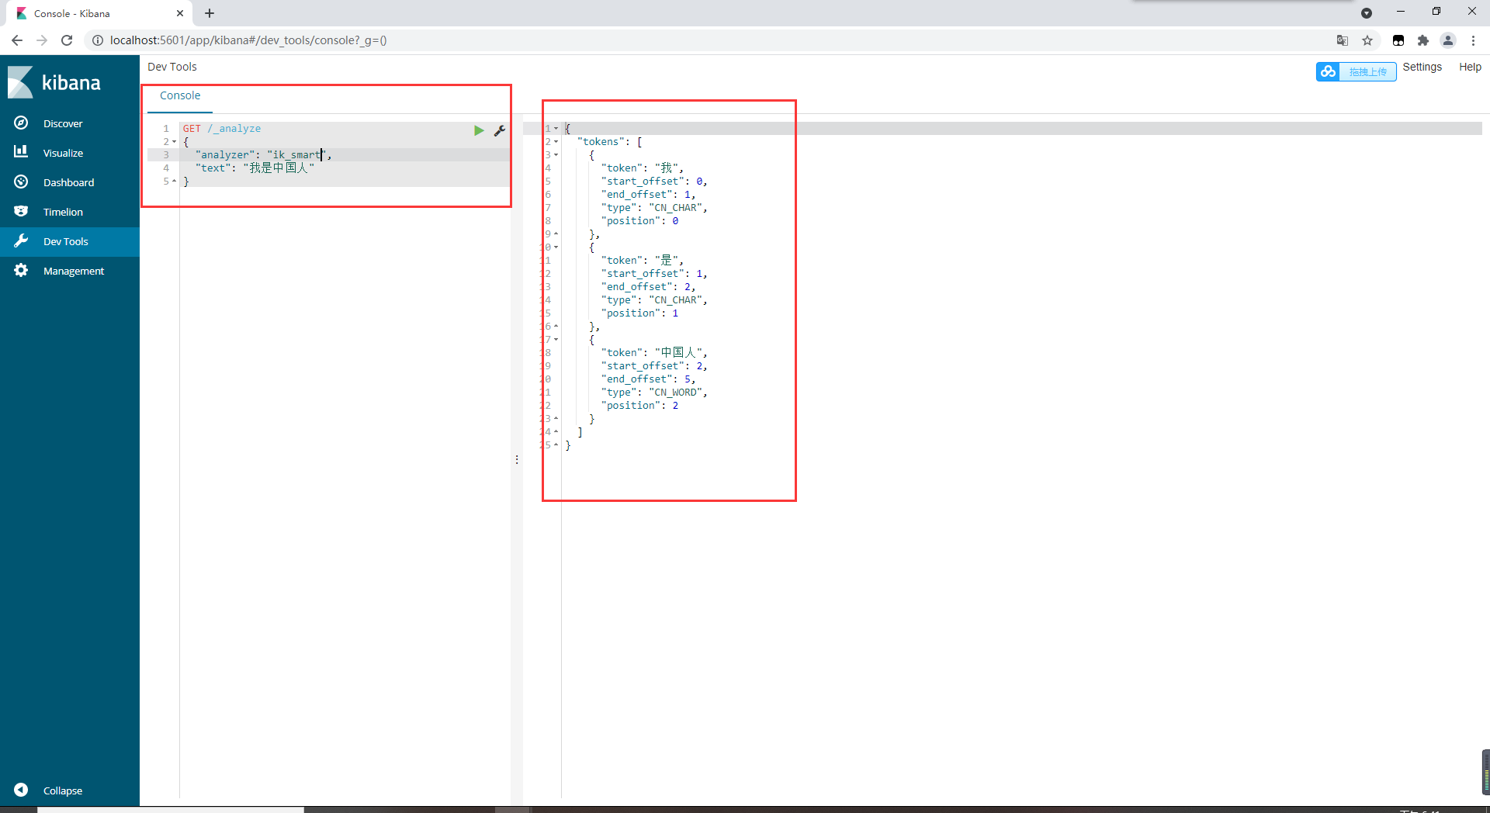Open the Console tab
The width and height of the screenshot is (1490, 813).
pyautogui.click(x=180, y=95)
